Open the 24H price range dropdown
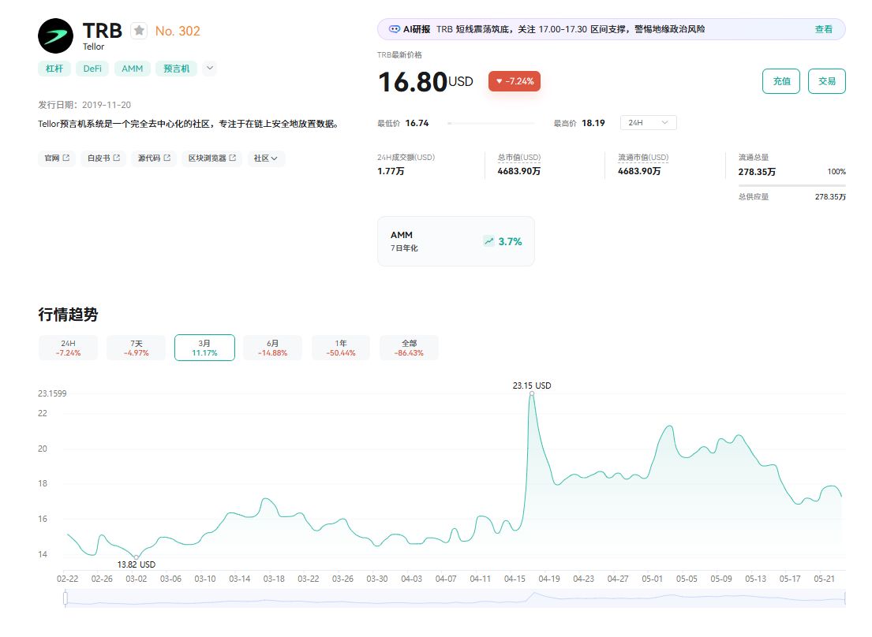This screenshot has height=637, width=872. click(x=649, y=123)
